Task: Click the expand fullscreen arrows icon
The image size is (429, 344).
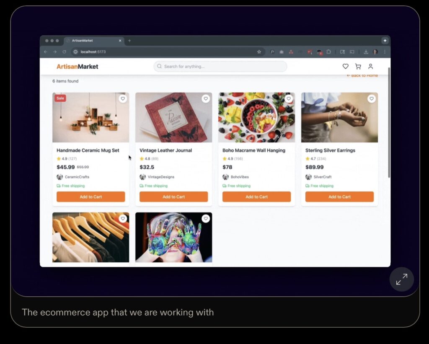Action: (401, 279)
